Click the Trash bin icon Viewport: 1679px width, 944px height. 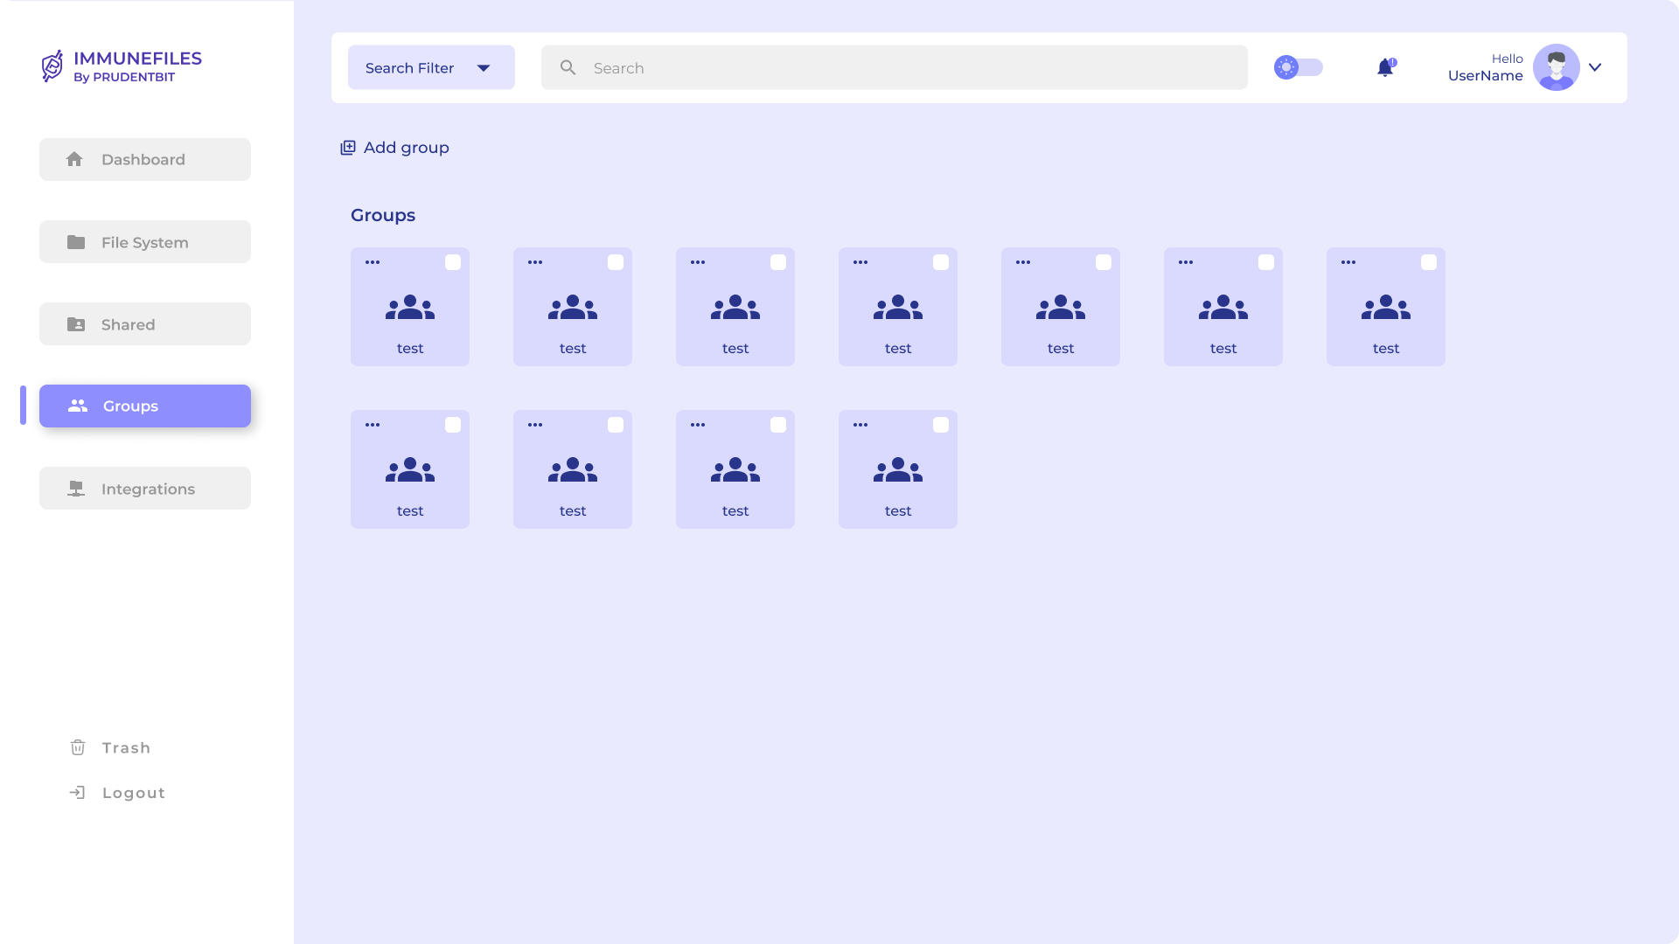click(x=78, y=747)
